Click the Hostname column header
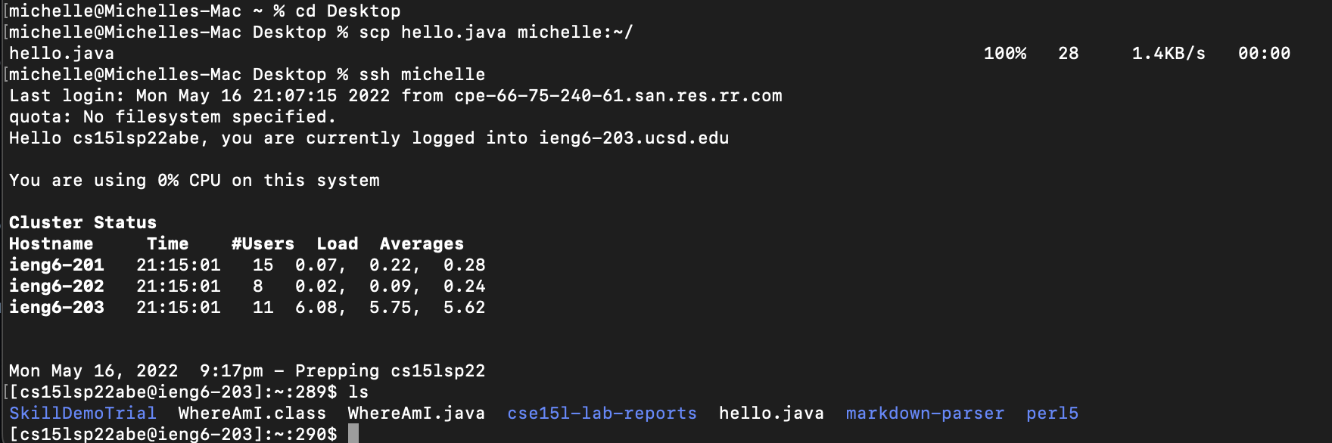 pos(51,244)
